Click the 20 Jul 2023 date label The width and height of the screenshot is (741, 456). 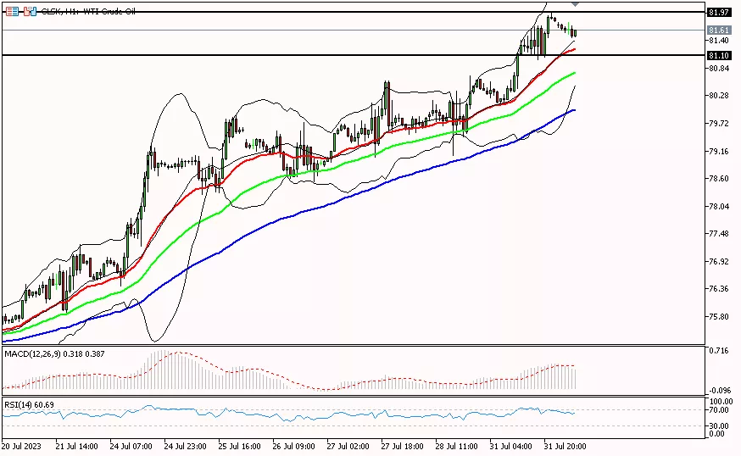(22, 447)
